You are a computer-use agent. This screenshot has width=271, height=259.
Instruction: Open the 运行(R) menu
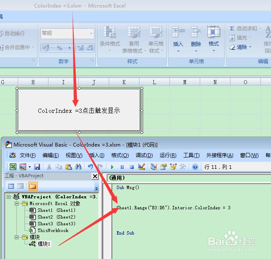(168, 155)
